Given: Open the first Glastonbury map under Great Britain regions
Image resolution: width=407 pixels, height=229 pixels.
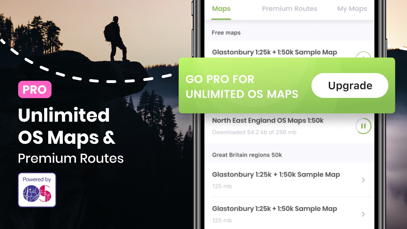Looking at the screenshot, I should (289, 180).
